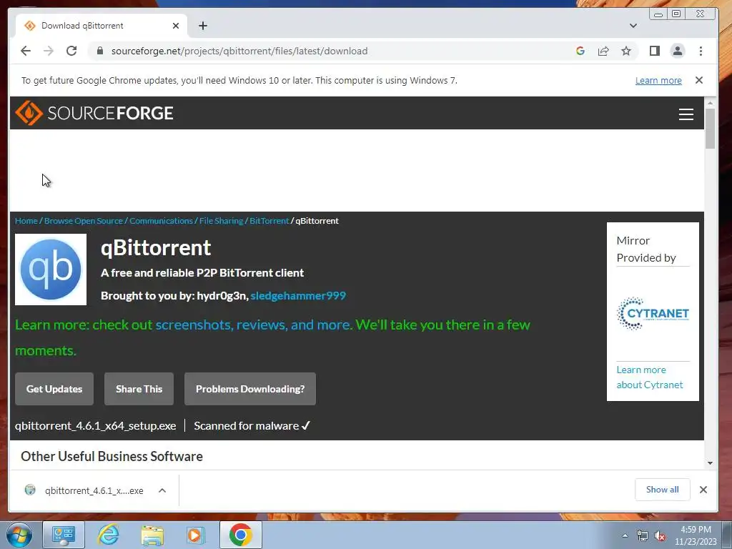This screenshot has height=549, width=732.
Task: Click Show all downloads button
Action: [662, 489]
